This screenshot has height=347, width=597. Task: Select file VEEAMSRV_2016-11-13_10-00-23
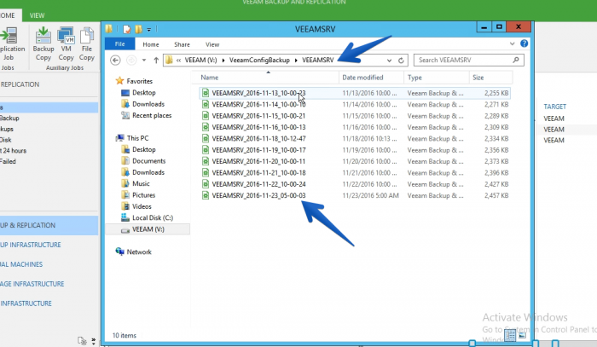(258, 93)
